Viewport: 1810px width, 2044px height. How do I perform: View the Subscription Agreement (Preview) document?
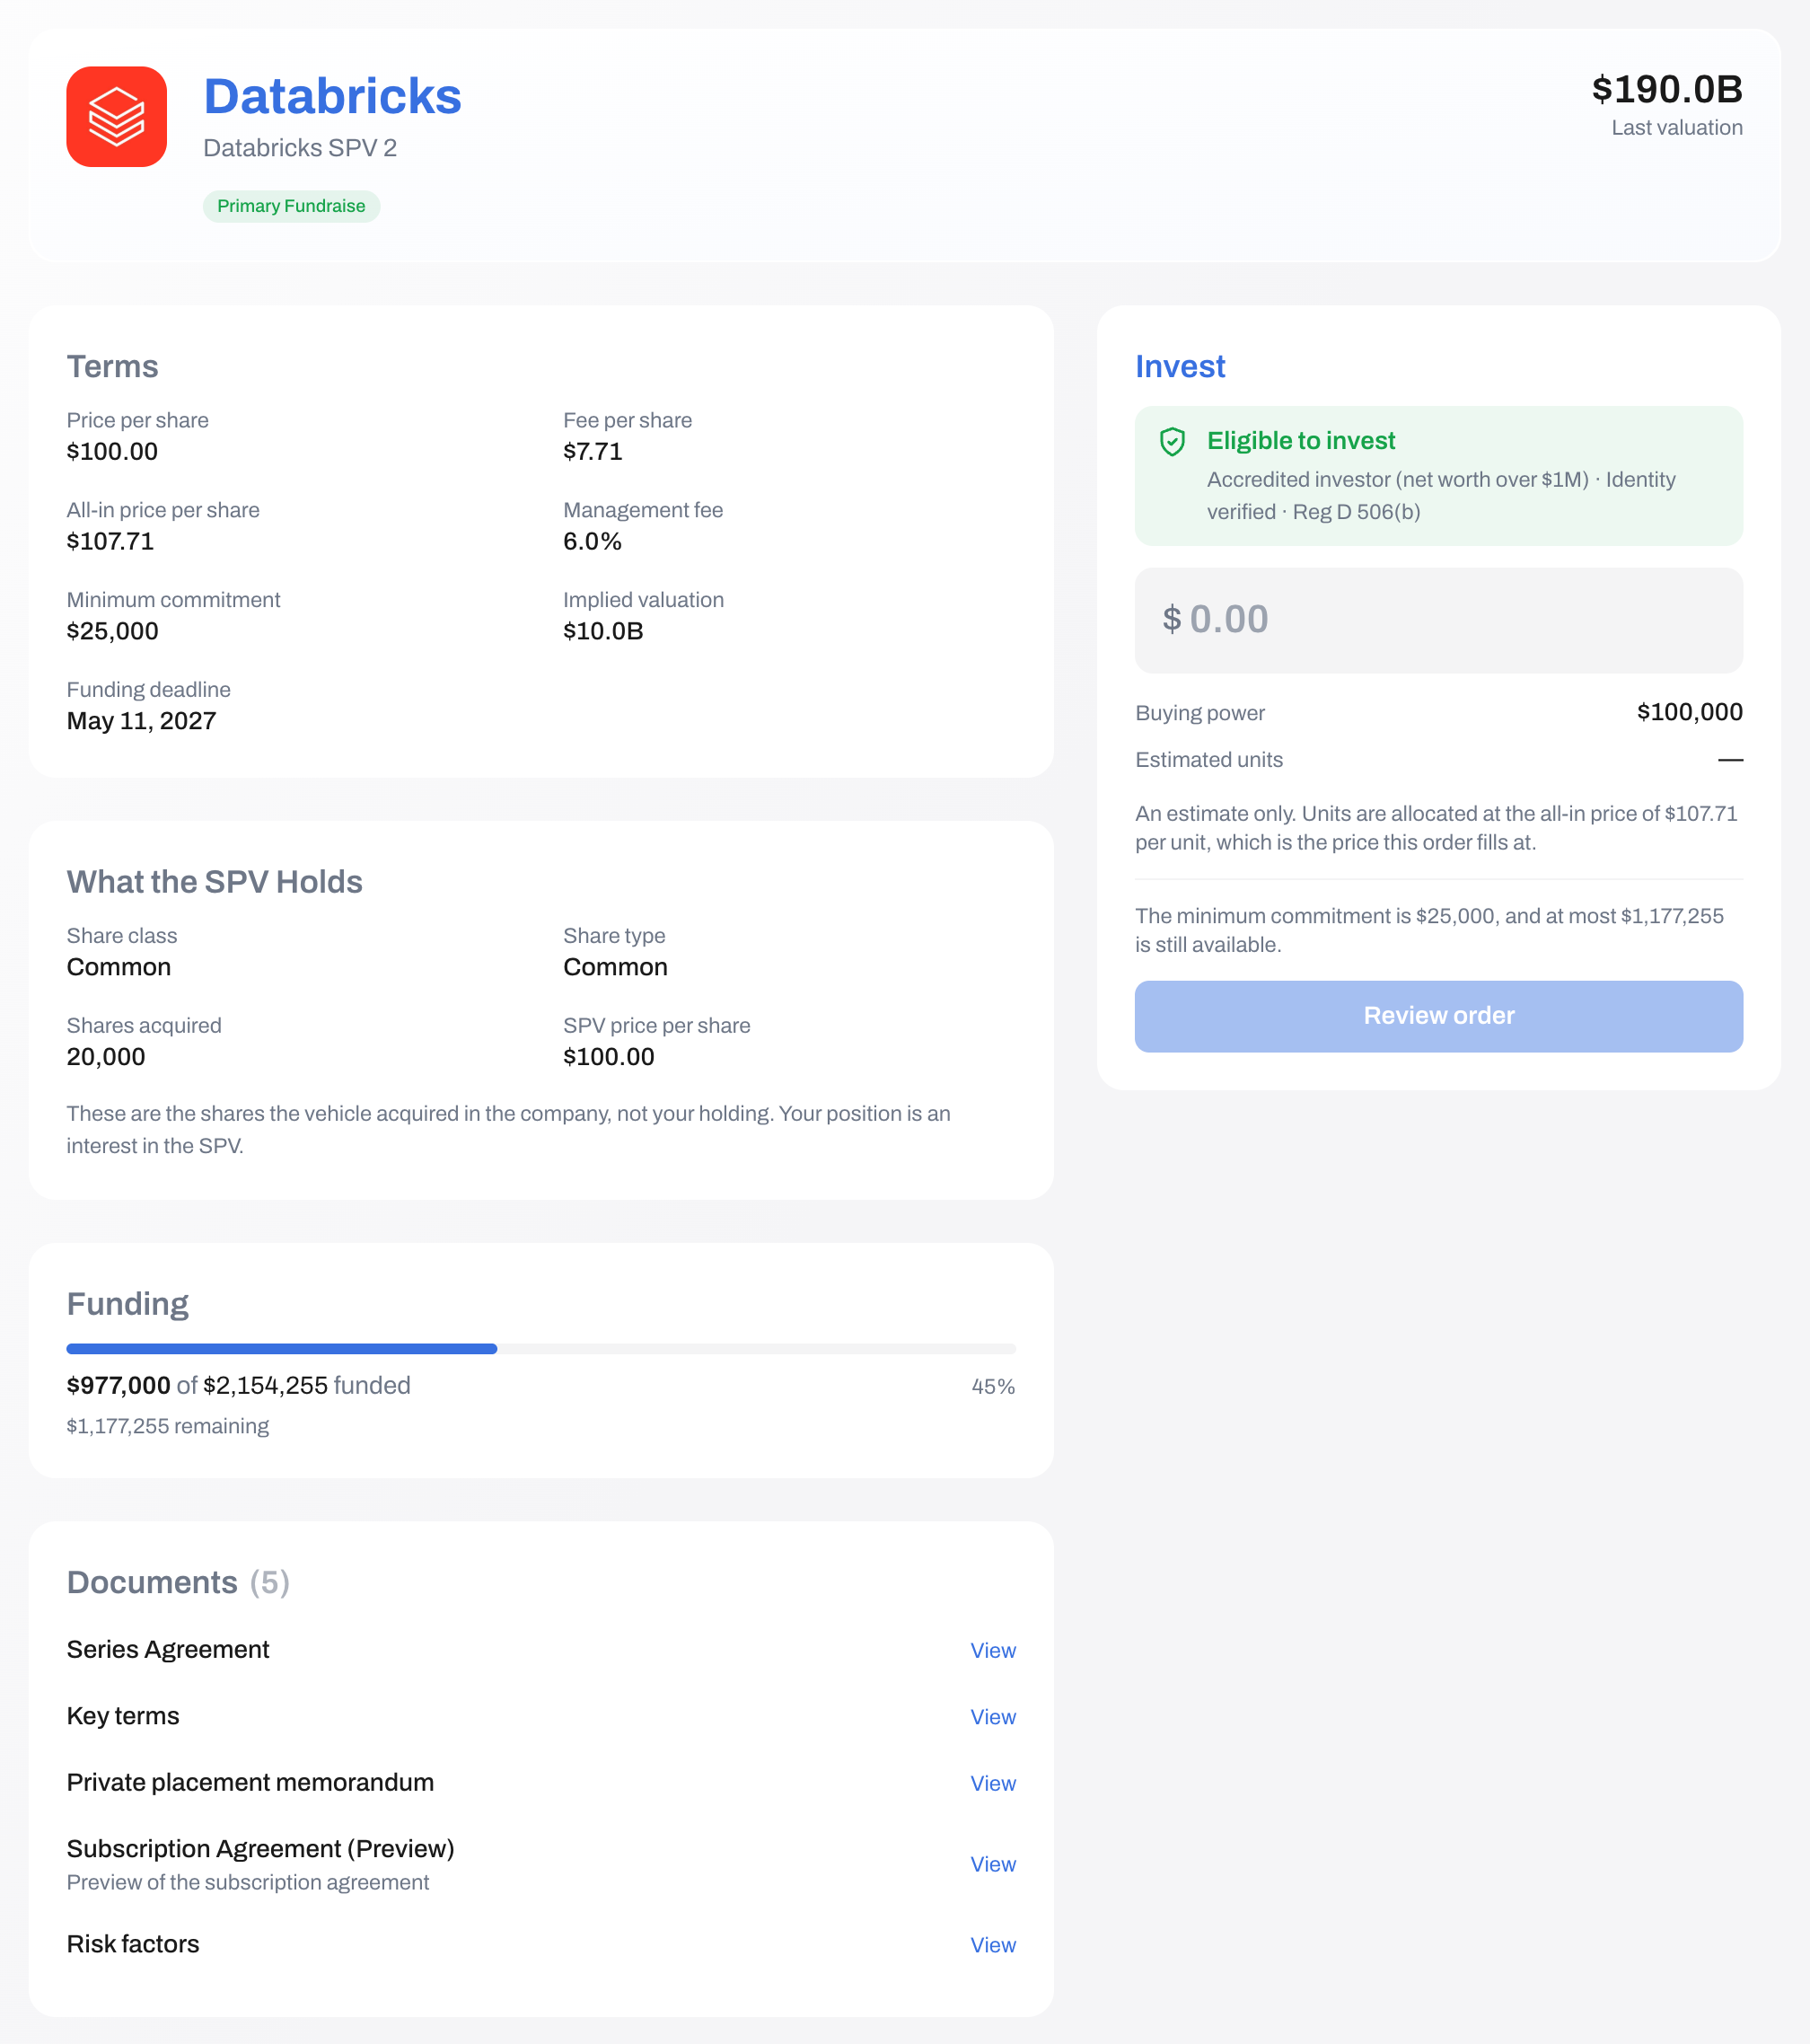[992, 1865]
